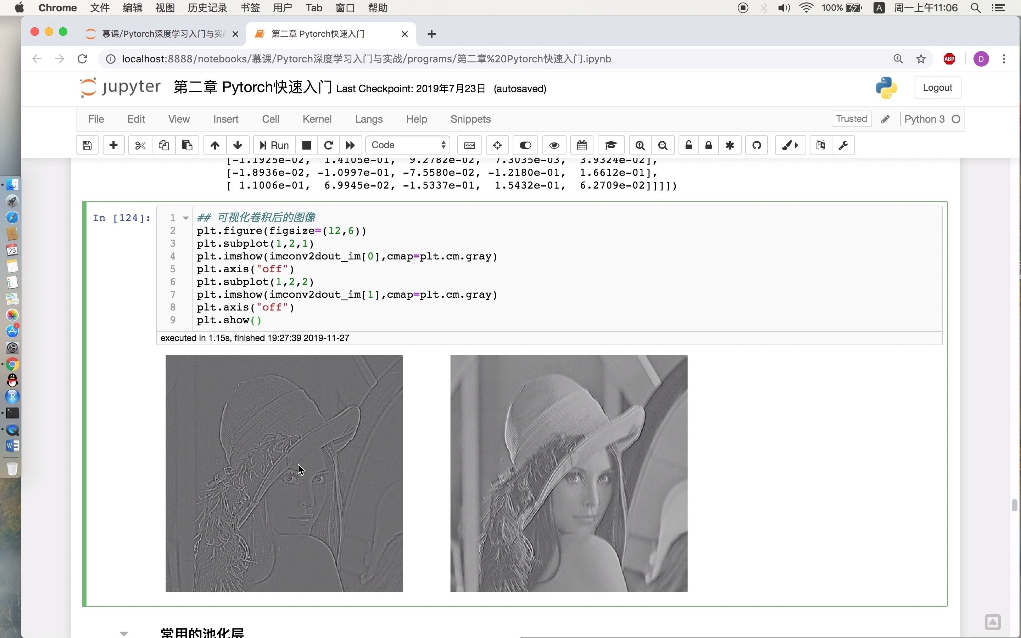1021x638 pixels.
Task: Open the command palette keyboard icon
Action: point(469,145)
